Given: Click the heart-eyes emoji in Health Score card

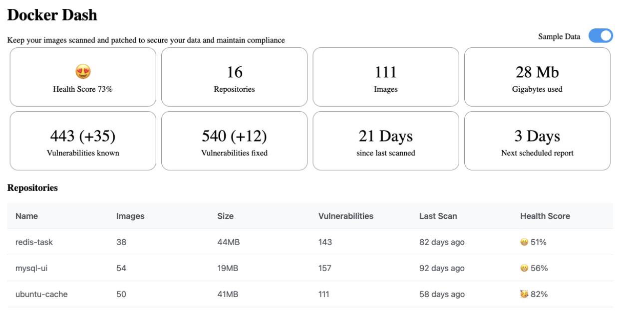Looking at the screenshot, I should click(83, 72).
